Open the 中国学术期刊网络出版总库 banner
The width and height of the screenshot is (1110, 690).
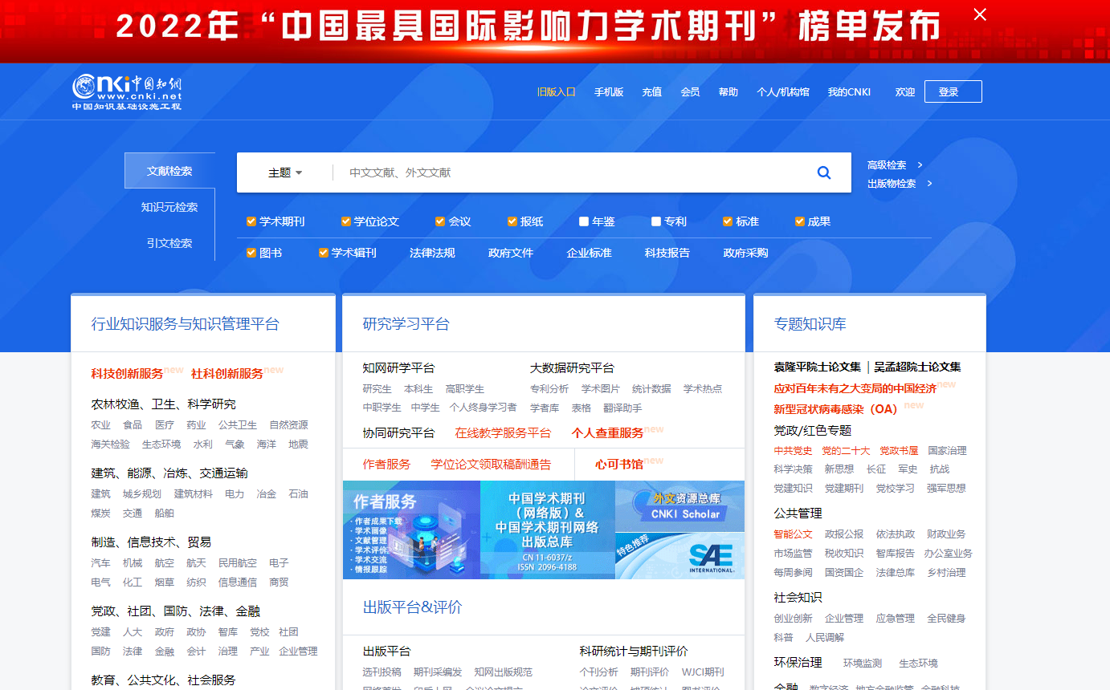pyautogui.click(x=548, y=530)
